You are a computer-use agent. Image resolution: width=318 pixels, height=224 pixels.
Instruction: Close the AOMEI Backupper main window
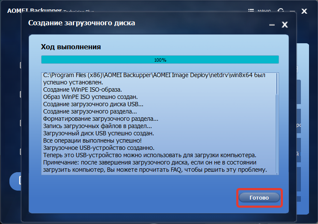pos(304,11)
